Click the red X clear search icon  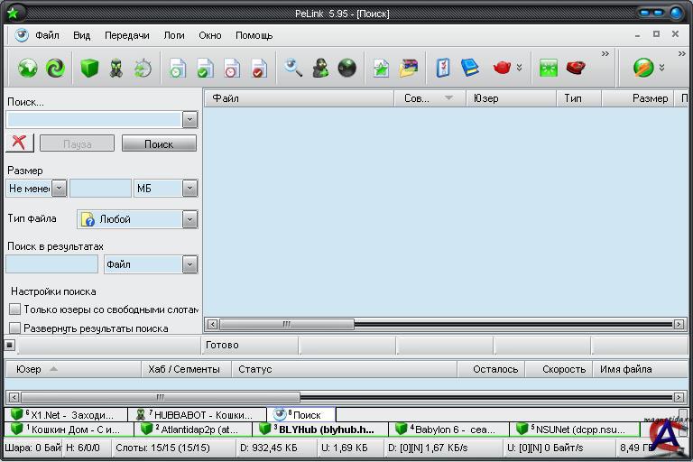[x=18, y=143]
